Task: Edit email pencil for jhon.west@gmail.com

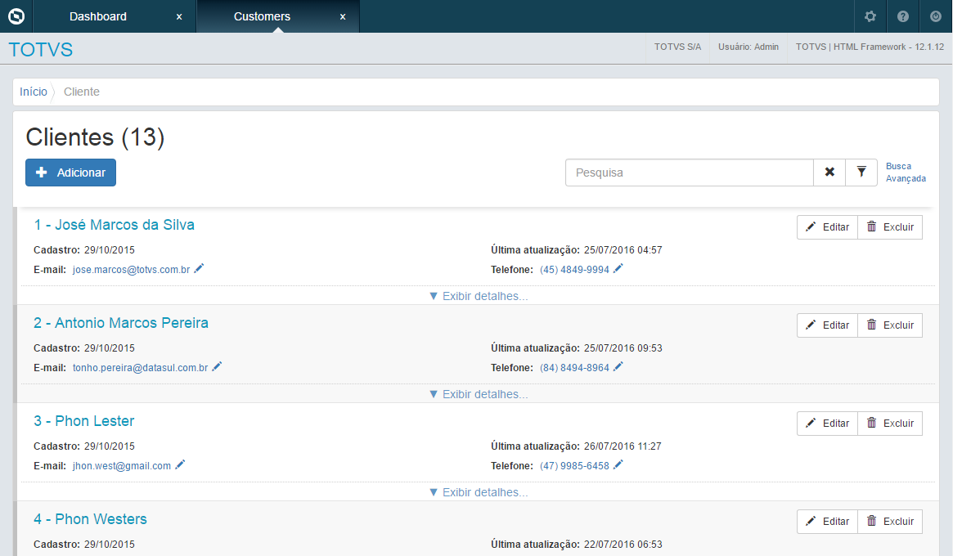Action: 180,465
